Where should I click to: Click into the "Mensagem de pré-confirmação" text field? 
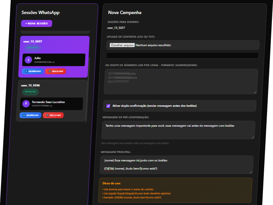click(x=178, y=130)
